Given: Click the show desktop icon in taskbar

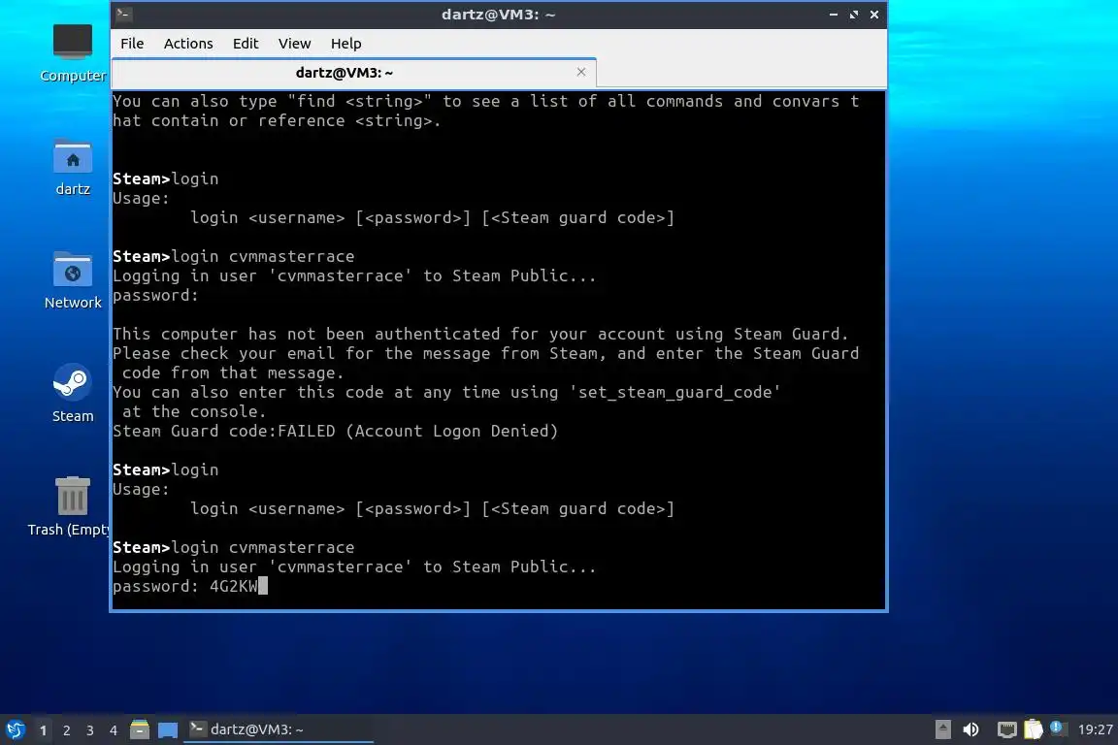Looking at the screenshot, I should pyautogui.click(x=168, y=729).
